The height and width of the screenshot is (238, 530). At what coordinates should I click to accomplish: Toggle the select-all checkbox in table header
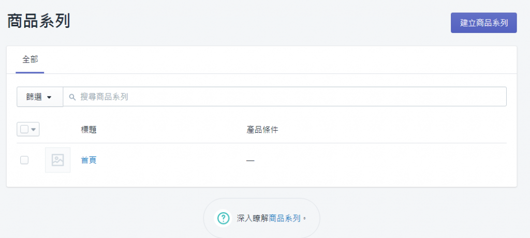click(24, 129)
